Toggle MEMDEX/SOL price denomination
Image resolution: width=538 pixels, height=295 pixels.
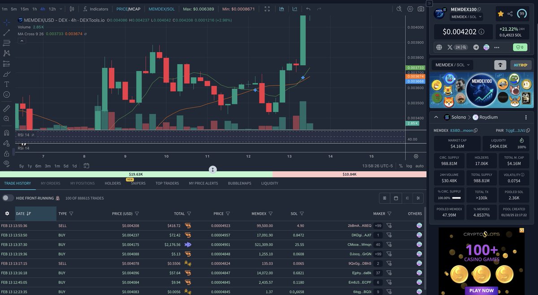click(x=162, y=9)
